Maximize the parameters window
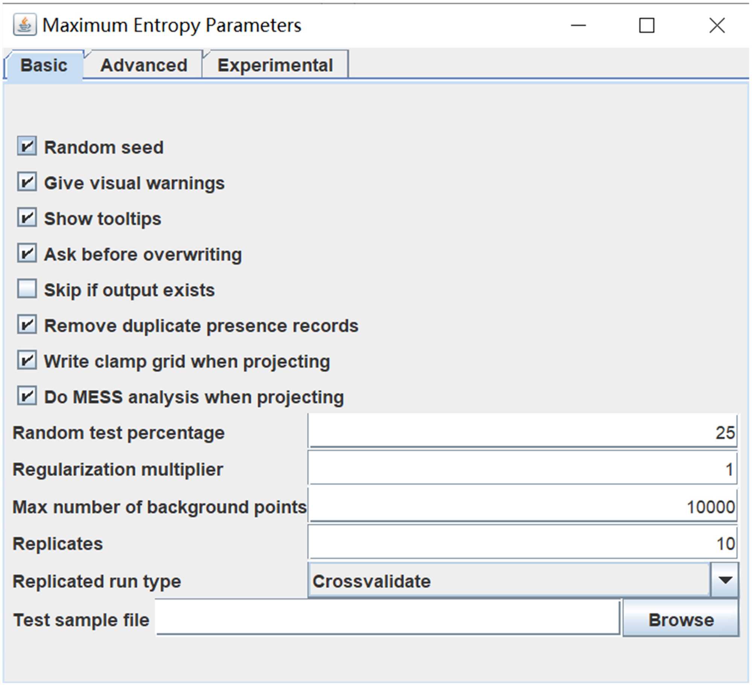Viewport: 752px width, 685px height. click(646, 26)
